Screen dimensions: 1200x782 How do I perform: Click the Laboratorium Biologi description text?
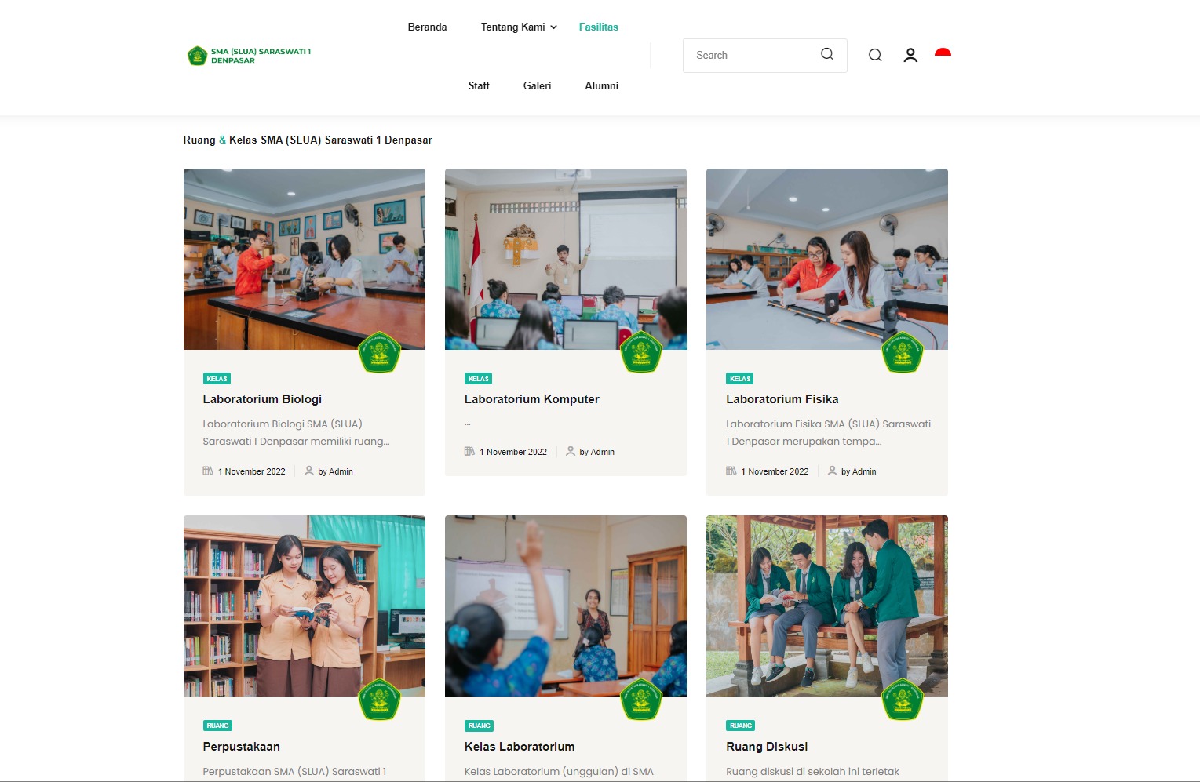click(x=296, y=432)
